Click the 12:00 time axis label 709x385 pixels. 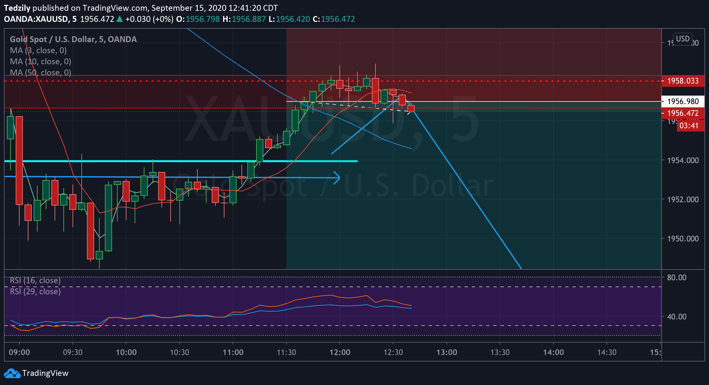point(340,352)
